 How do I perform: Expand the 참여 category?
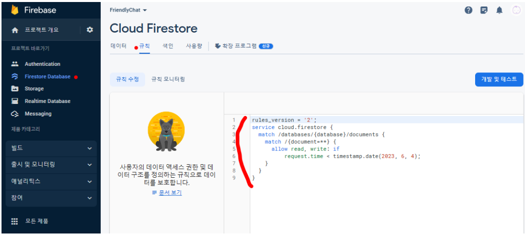click(x=51, y=198)
